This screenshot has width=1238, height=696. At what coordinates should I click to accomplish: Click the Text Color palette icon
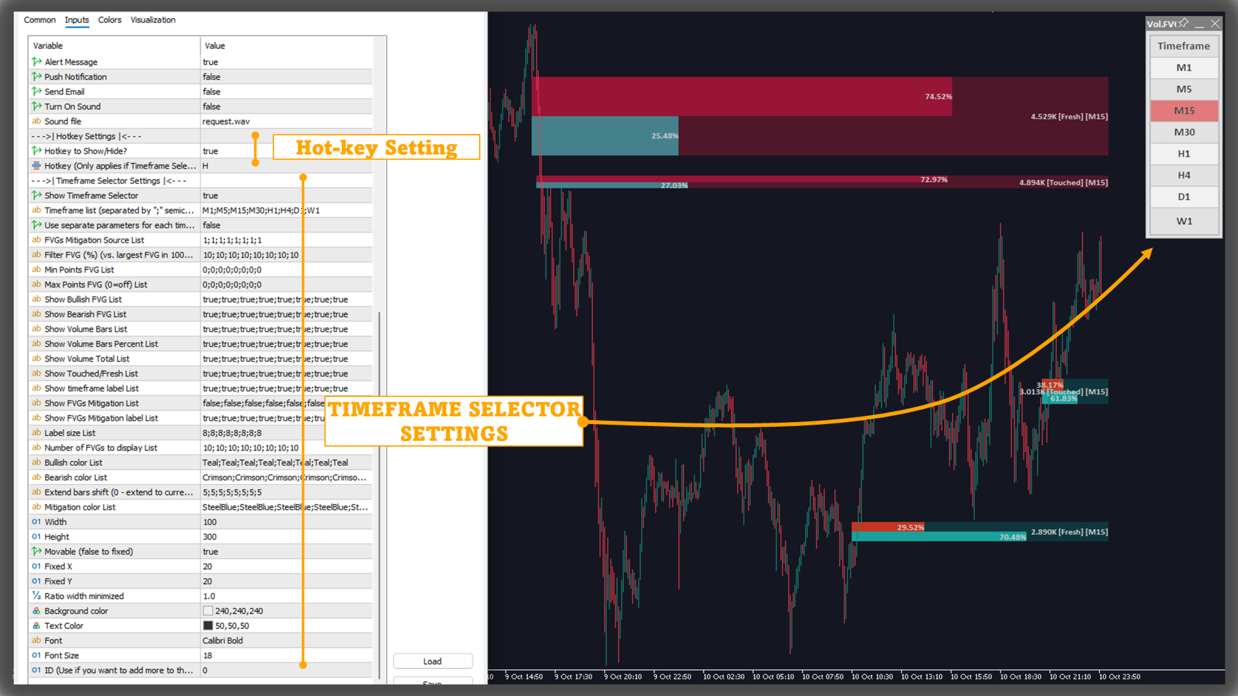pyautogui.click(x=37, y=626)
